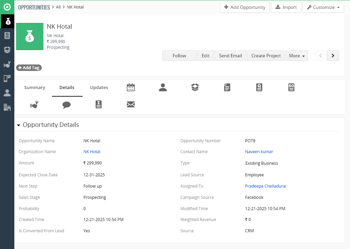Open the Sales Orders SO tab icon

(x=291, y=87)
